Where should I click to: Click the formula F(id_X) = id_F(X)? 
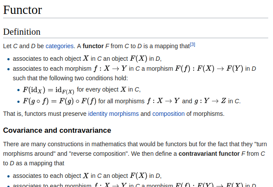coord(49,90)
